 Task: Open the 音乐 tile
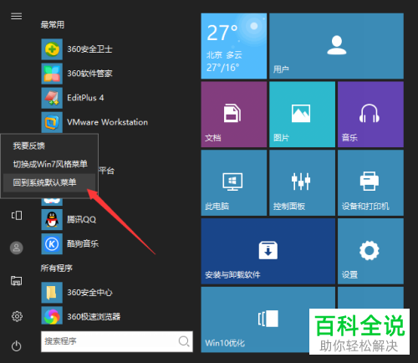370,115
